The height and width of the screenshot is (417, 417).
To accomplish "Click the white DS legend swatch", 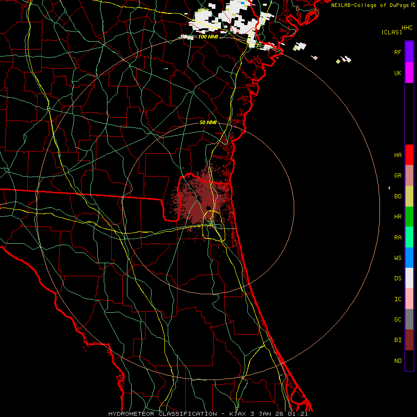I will click(x=409, y=278).
